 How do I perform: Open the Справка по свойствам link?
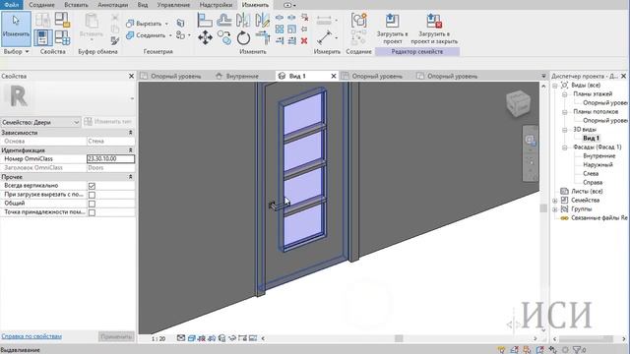(x=31, y=336)
